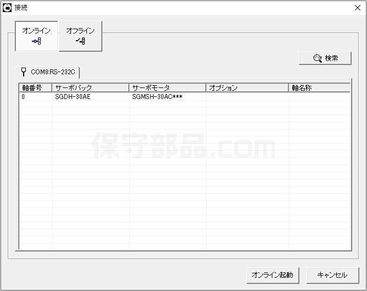Click the オプション column header
Screen dimensions: 367x291
[247, 88]
